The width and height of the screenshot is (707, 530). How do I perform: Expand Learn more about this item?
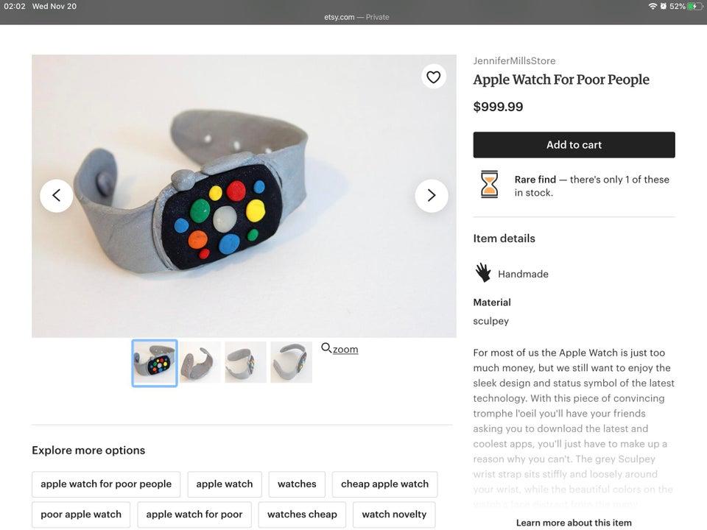pyautogui.click(x=574, y=523)
